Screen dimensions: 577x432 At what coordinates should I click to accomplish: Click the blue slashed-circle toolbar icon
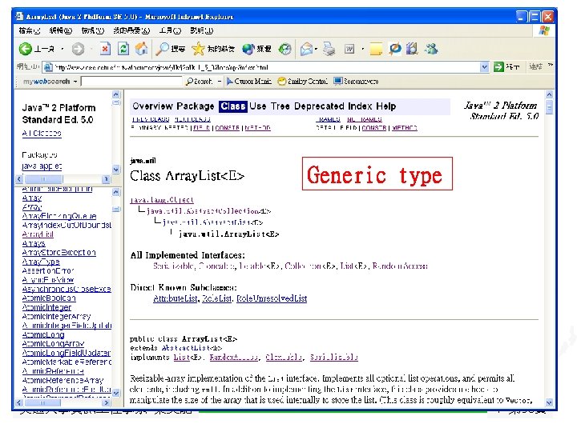(x=395, y=48)
